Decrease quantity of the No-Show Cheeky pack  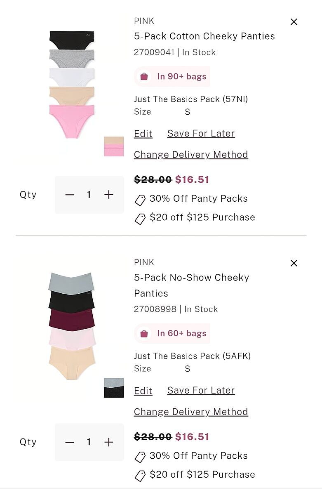(x=70, y=442)
